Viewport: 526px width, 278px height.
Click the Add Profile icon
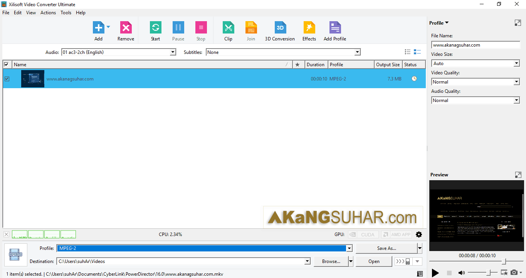click(x=335, y=27)
